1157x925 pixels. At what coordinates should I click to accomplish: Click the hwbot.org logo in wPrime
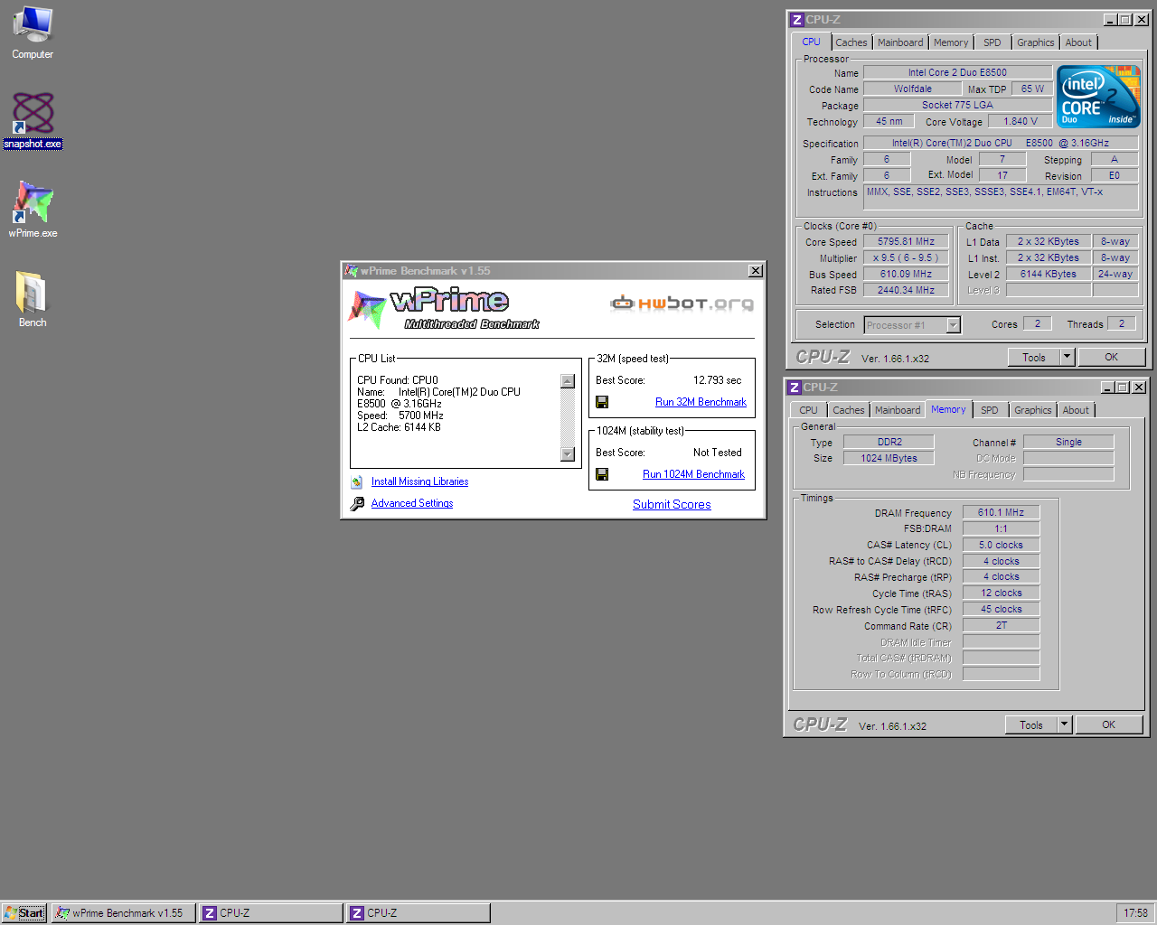(x=682, y=304)
